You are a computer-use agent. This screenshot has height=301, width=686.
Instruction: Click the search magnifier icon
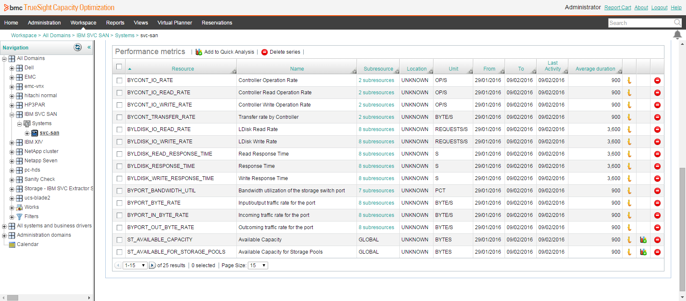pos(678,22)
